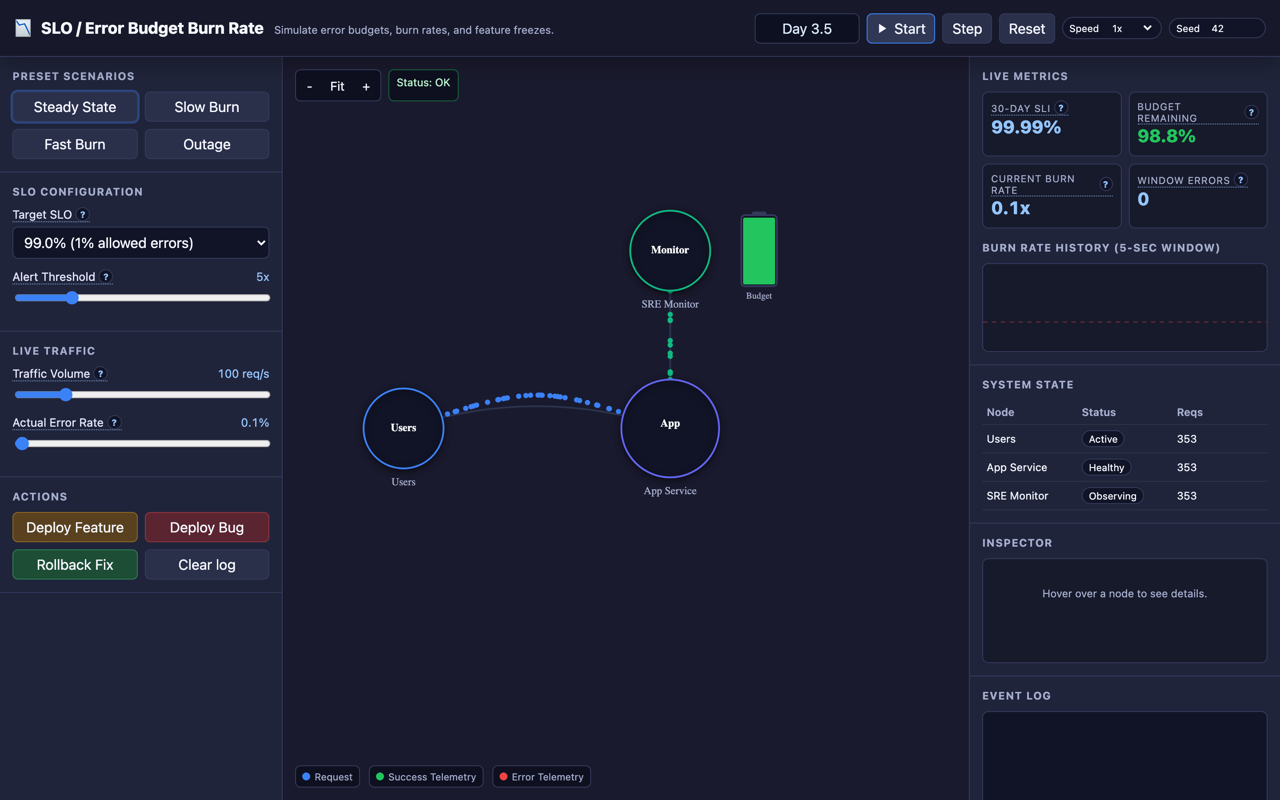Click the Day 3.5 display
Viewport: 1280px width, 800px height.
807,28
